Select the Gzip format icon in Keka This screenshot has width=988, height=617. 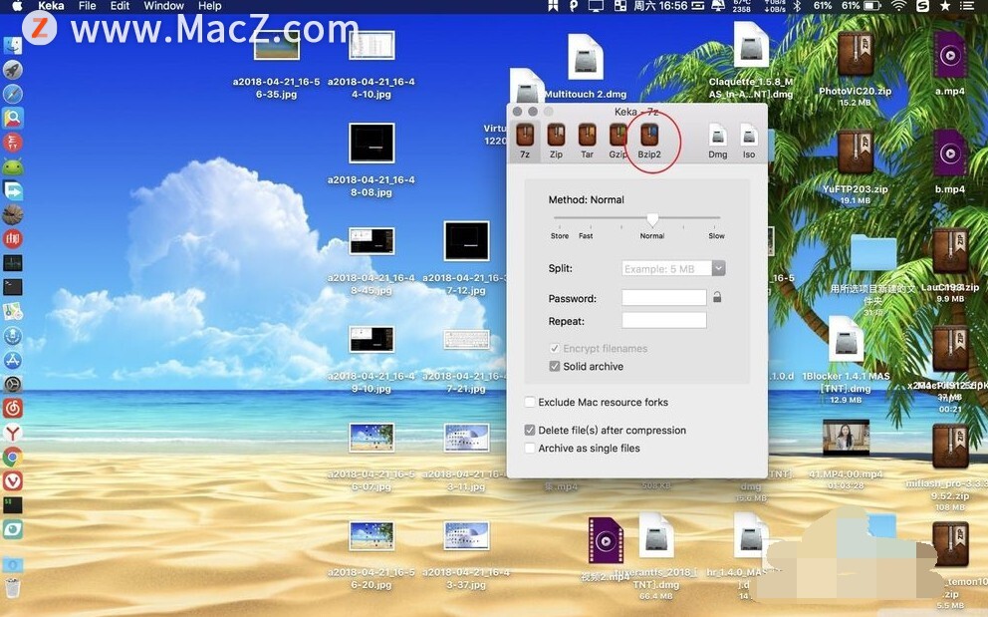click(x=617, y=135)
